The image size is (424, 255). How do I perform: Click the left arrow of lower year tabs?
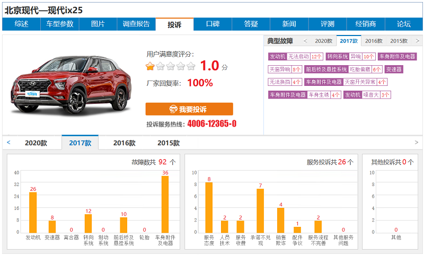8,142
